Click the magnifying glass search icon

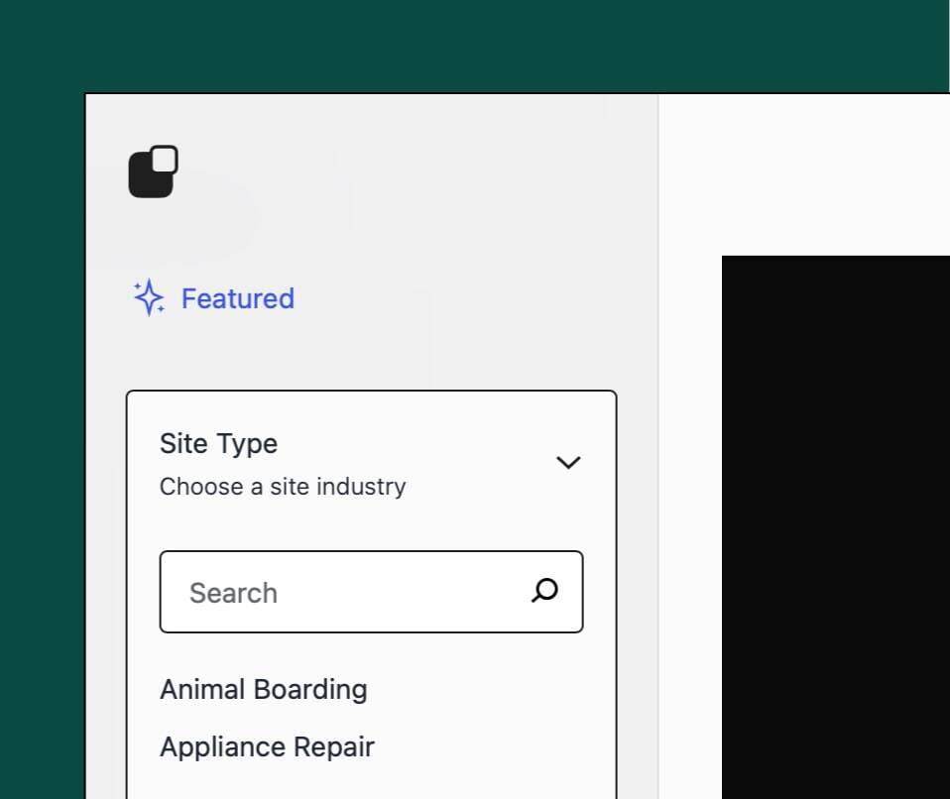point(544,591)
